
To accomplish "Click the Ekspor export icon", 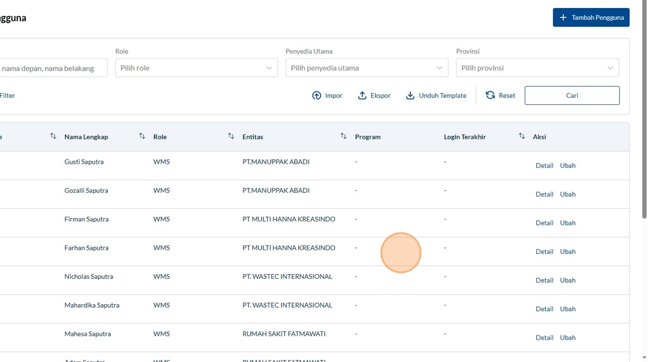I will [x=362, y=95].
